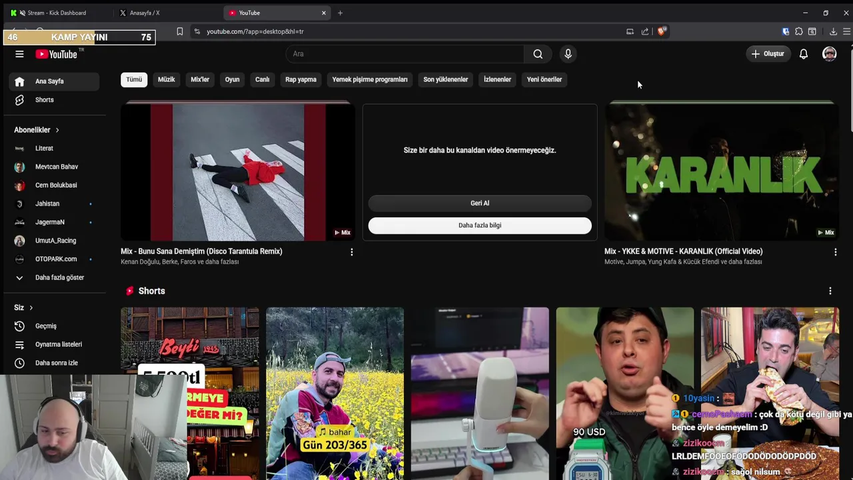Click the Geri Al undo button
The image size is (853, 480).
480,203
